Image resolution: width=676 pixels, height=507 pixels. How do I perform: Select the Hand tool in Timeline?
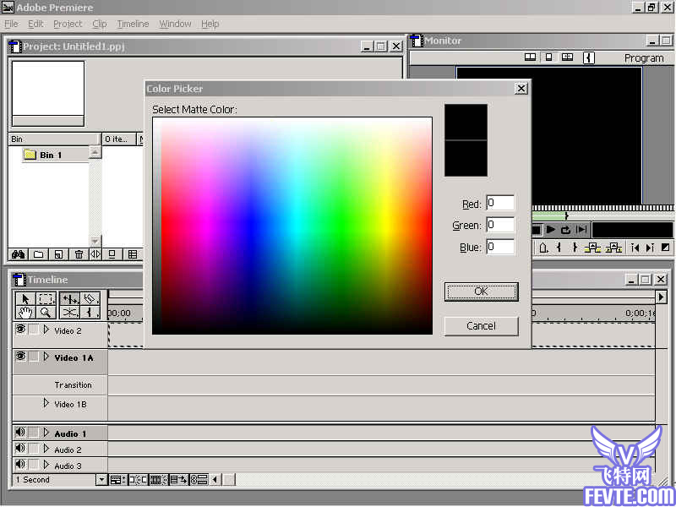coord(25,312)
